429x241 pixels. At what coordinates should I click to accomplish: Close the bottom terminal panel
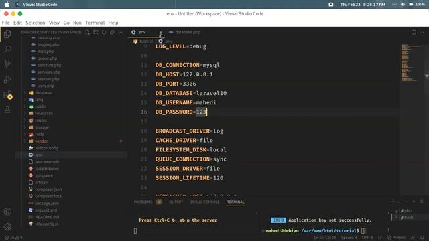[422, 202]
